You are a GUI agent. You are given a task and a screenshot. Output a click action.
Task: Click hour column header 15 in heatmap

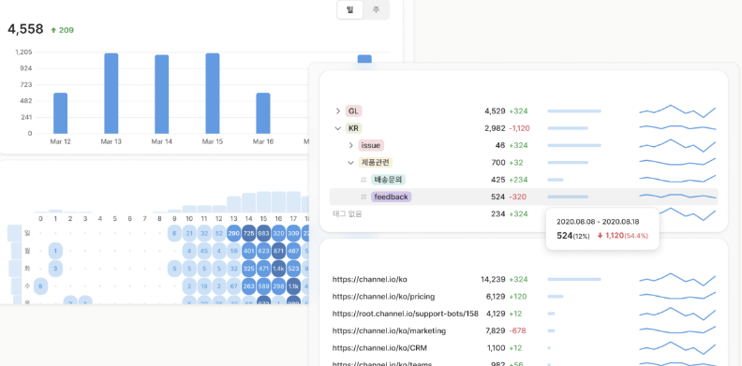pyautogui.click(x=264, y=219)
